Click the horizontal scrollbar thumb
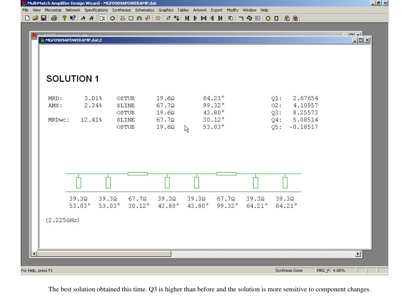The image size is (406, 304). coord(104,254)
